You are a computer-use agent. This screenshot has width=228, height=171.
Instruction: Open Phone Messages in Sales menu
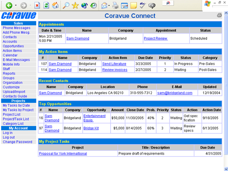[17, 28]
